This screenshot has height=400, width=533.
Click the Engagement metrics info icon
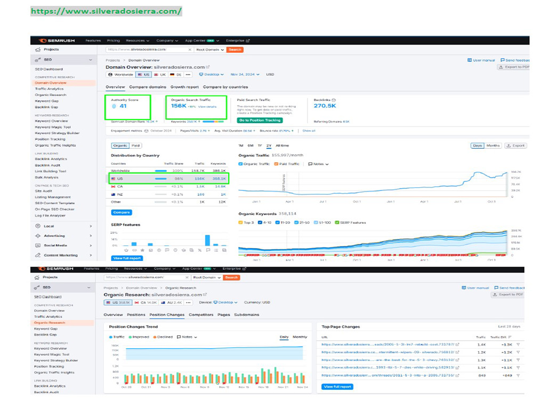146,131
